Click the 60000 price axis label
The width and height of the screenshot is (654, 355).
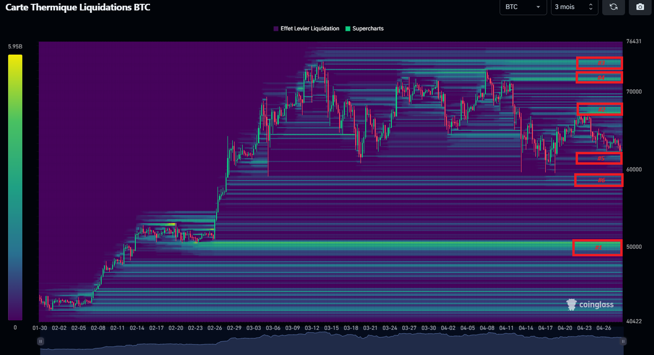[634, 169]
